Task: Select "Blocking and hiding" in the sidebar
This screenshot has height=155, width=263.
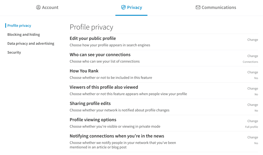Action: coord(23,34)
